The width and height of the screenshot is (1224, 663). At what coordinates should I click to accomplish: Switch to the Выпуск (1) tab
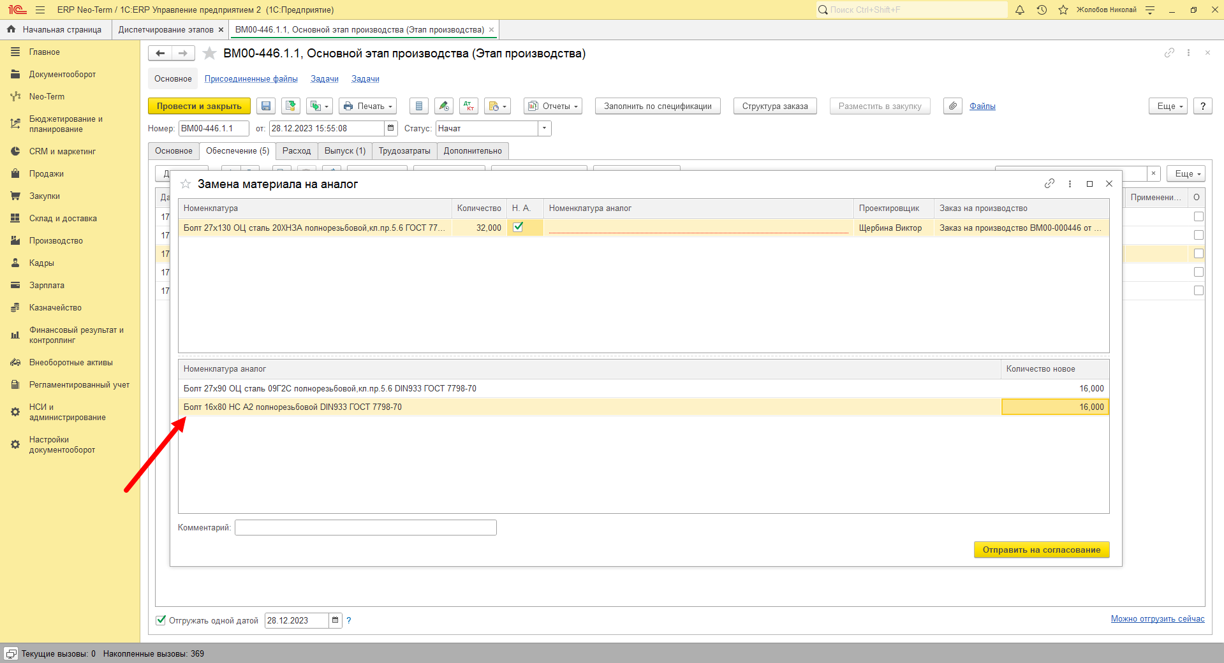[345, 151]
